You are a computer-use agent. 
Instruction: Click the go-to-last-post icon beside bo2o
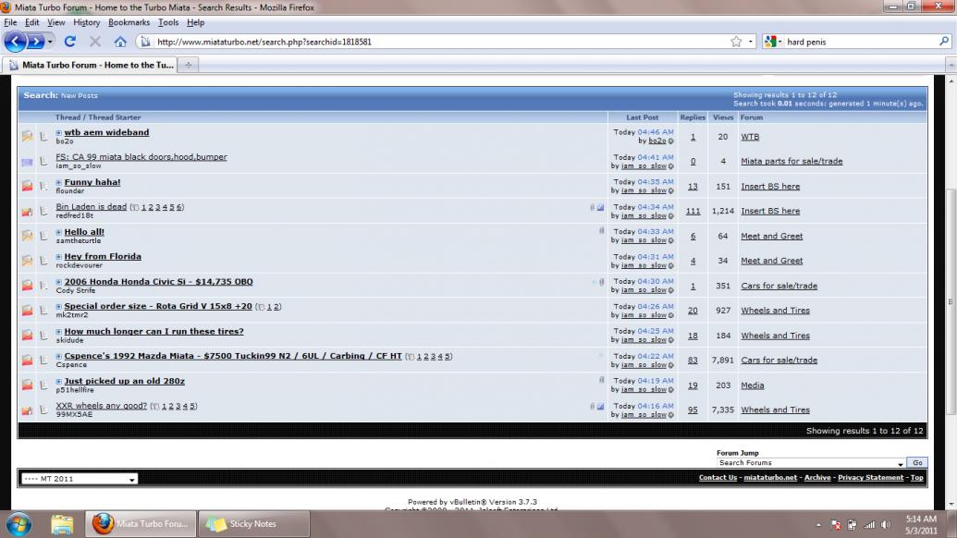pyautogui.click(x=670, y=141)
